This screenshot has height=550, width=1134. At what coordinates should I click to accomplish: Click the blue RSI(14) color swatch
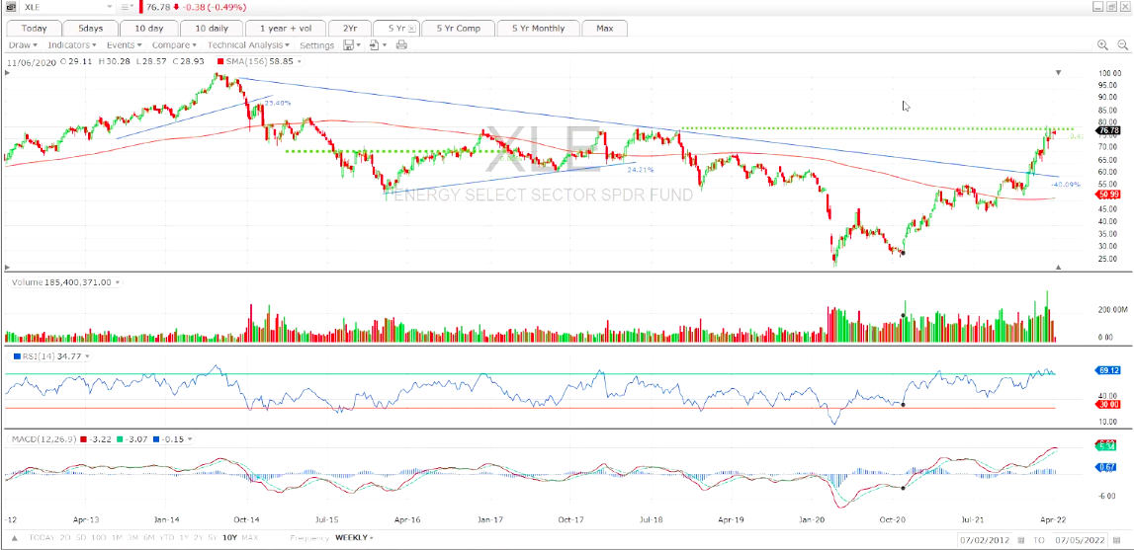point(16,356)
